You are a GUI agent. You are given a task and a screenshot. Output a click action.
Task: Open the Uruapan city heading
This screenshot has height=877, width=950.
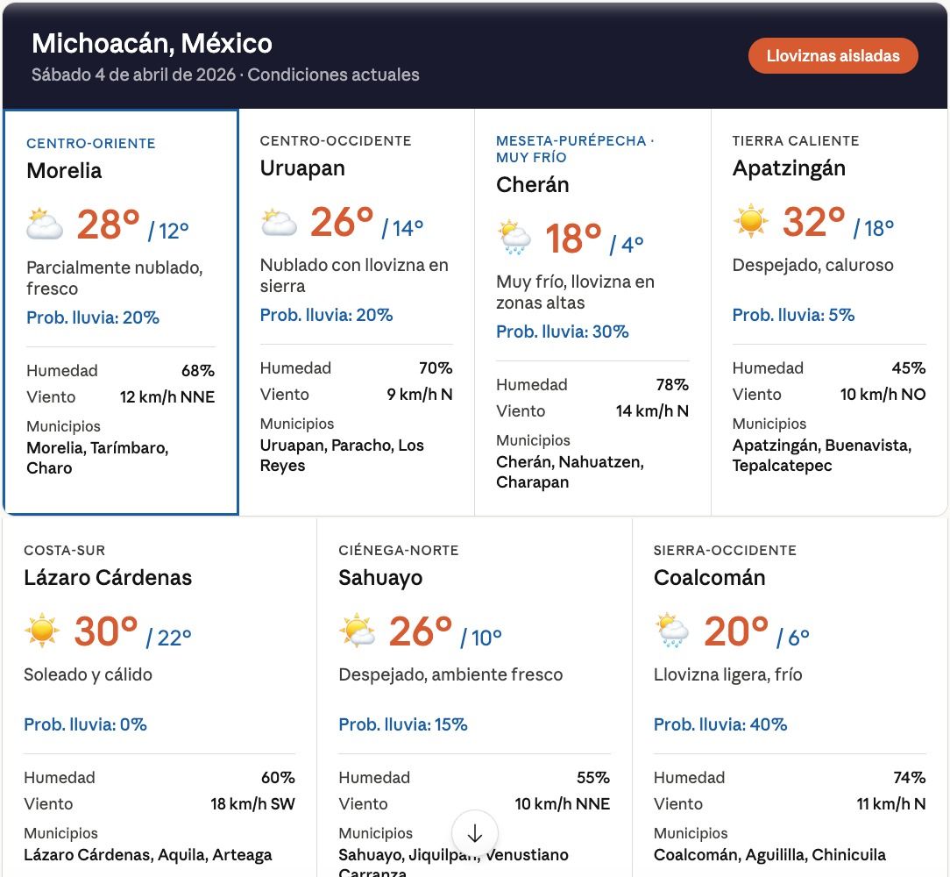pos(302,168)
